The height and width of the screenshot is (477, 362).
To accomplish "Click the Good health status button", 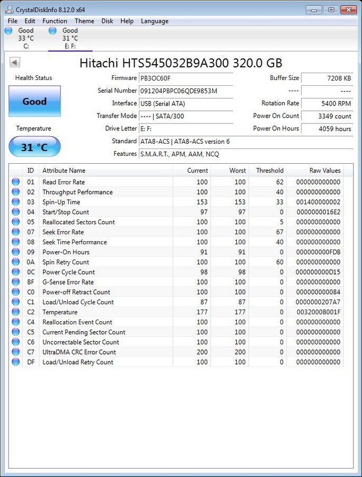I will (x=34, y=101).
